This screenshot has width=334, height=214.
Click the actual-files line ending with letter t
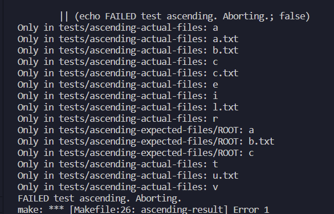[x=117, y=164]
